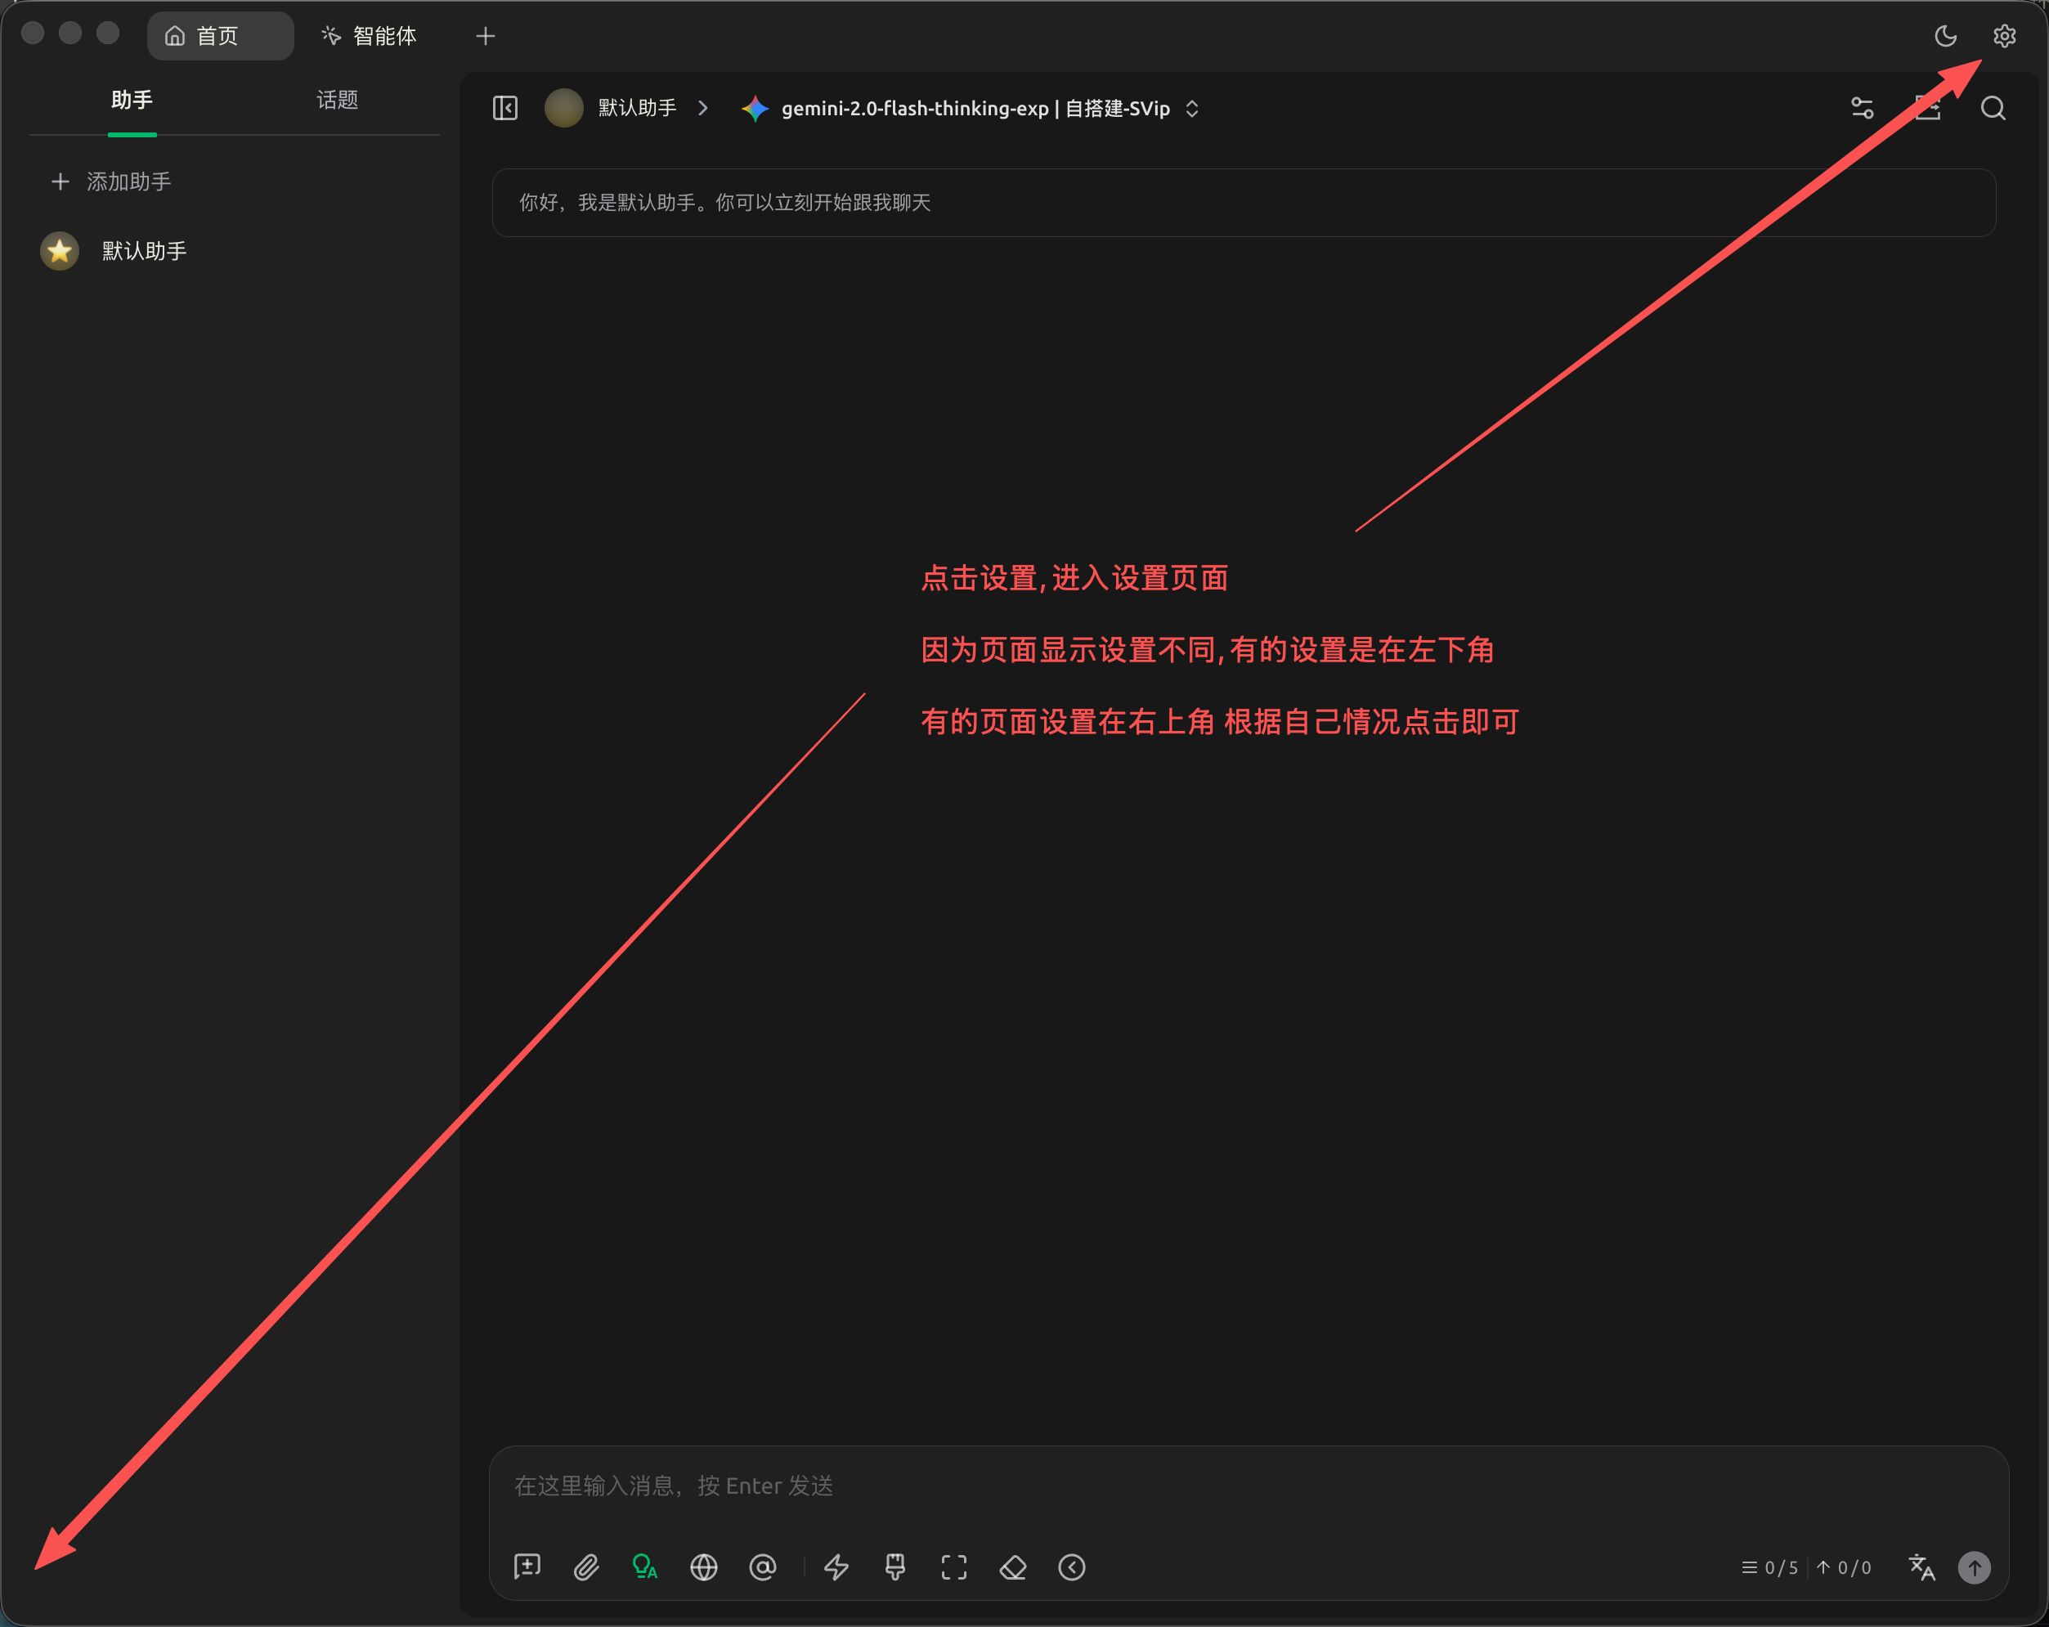This screenshot has height=1627, width=2049.
Task: Click the Gemini model logo icon
Action: [x=755, y=109]
